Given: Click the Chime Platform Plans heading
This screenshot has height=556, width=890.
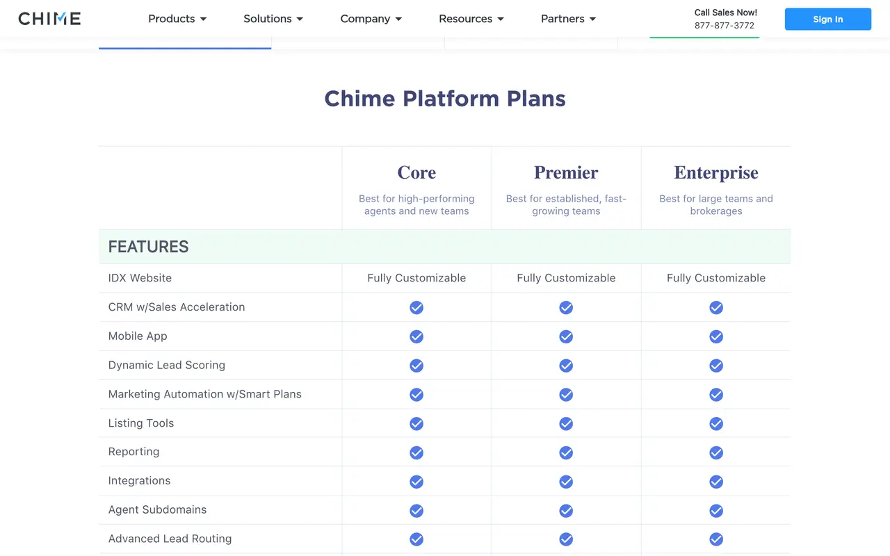Looking at the screenshot, I should pyautogui.click(x=445, y=98).
